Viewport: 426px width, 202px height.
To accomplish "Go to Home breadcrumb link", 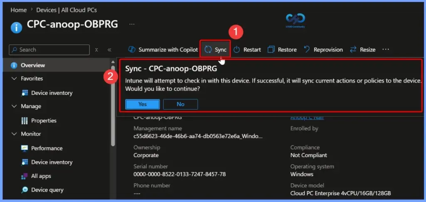I will [x=18, y=10].
